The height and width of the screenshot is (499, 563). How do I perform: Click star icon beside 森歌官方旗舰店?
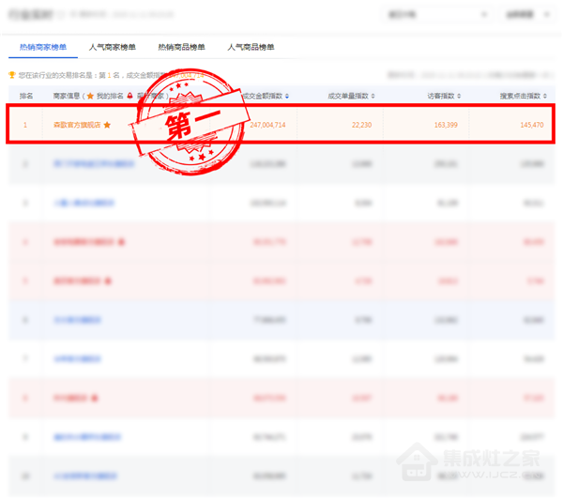(x=107, y=125)
